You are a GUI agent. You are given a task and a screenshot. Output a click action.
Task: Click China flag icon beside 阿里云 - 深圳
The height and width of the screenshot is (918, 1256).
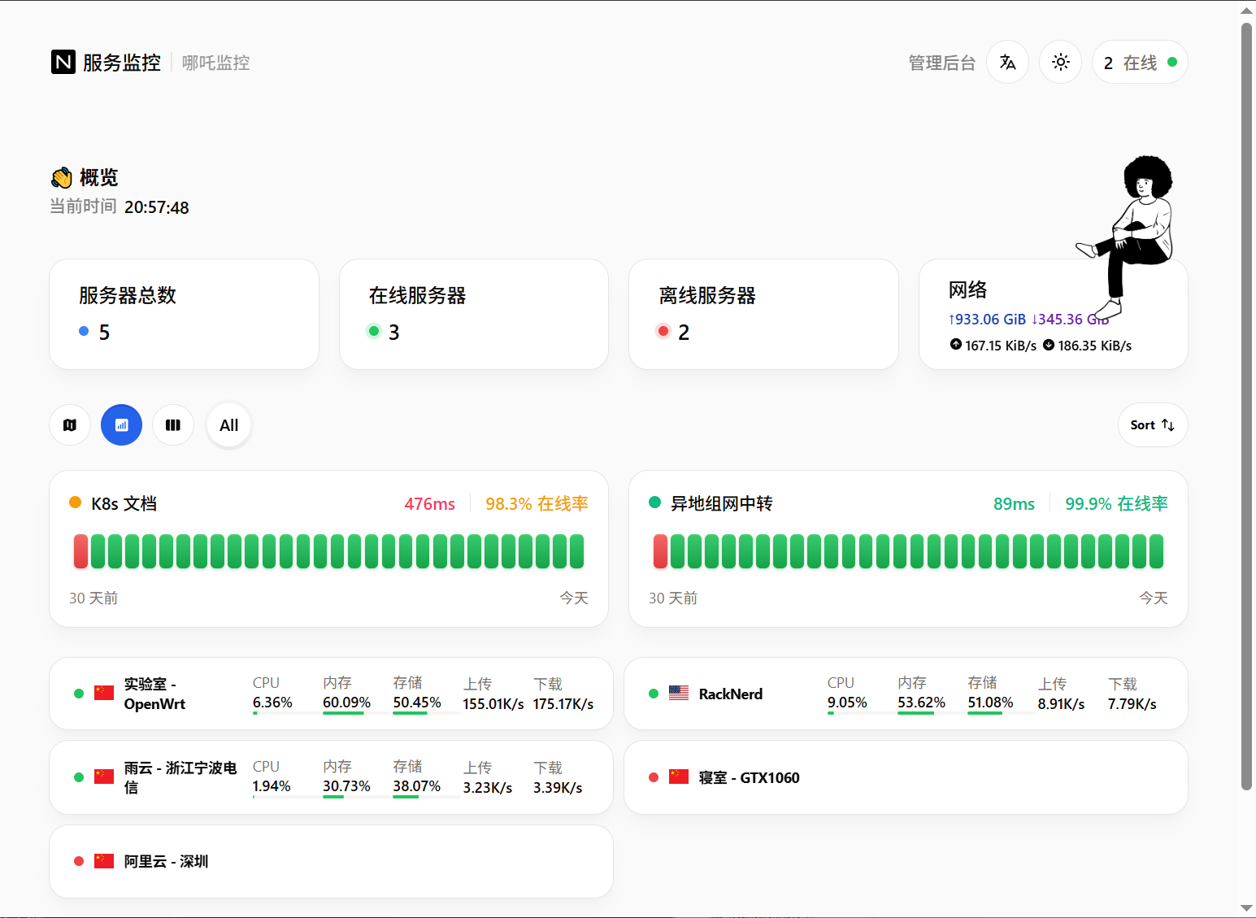pos(104,861)
